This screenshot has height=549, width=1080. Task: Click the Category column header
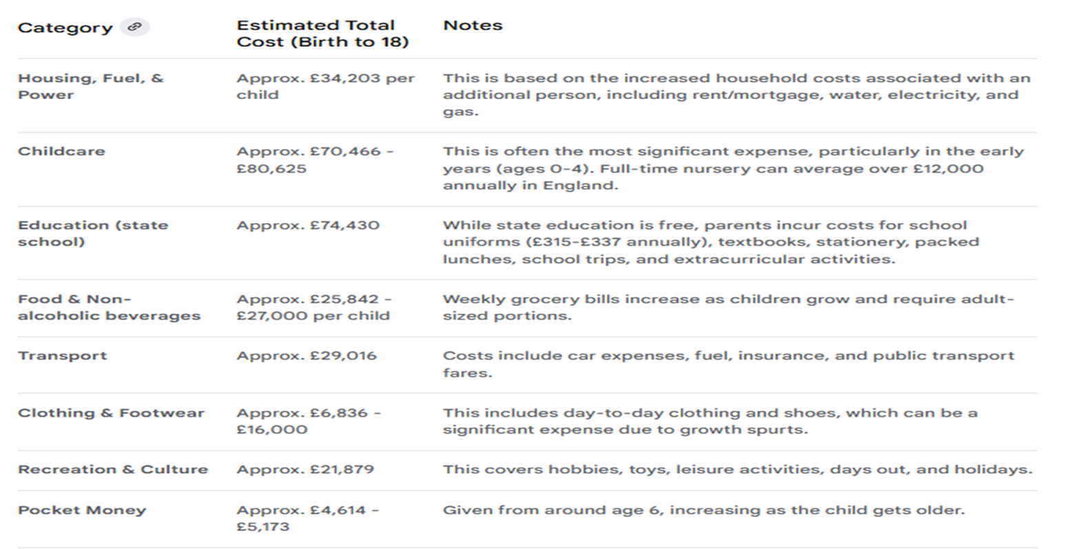pos(65,28)
